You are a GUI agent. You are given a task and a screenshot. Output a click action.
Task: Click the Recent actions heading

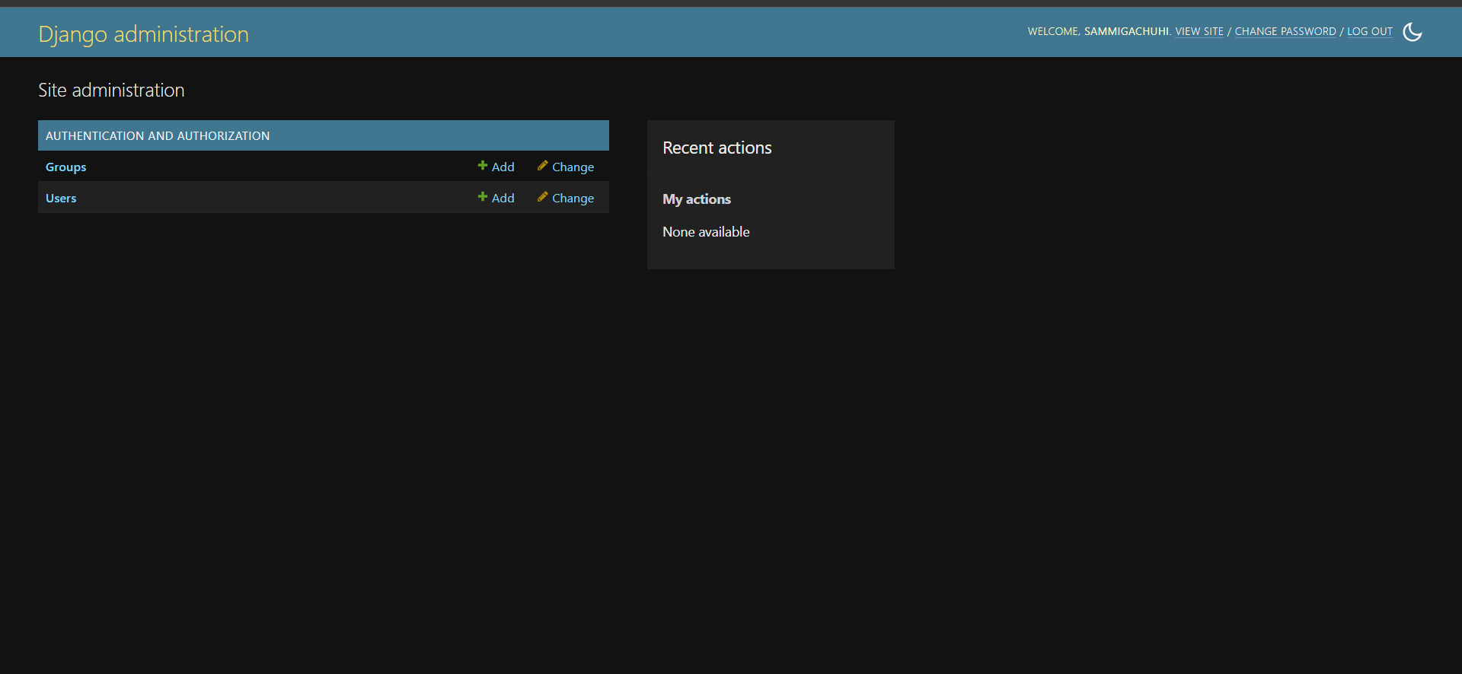tap(717, 148)
